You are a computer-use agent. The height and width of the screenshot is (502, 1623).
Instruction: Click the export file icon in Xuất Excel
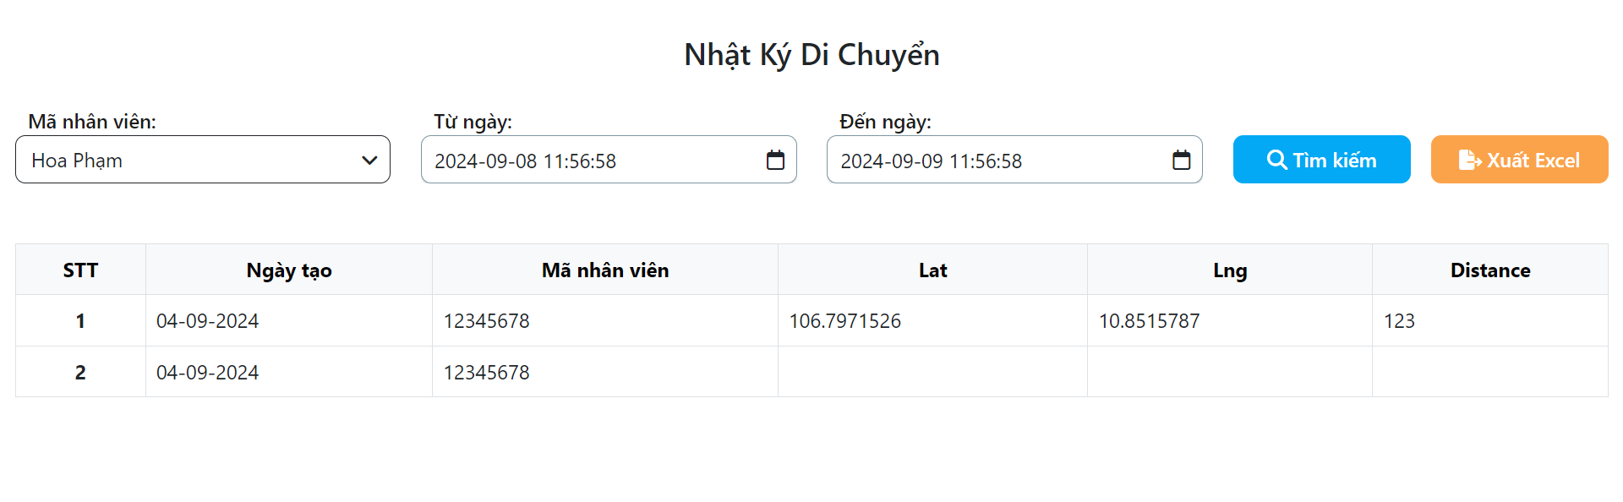tap(1470, 160)
